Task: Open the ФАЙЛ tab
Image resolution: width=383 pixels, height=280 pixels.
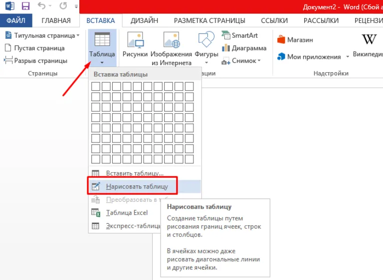Action: (x=16, y=20)
